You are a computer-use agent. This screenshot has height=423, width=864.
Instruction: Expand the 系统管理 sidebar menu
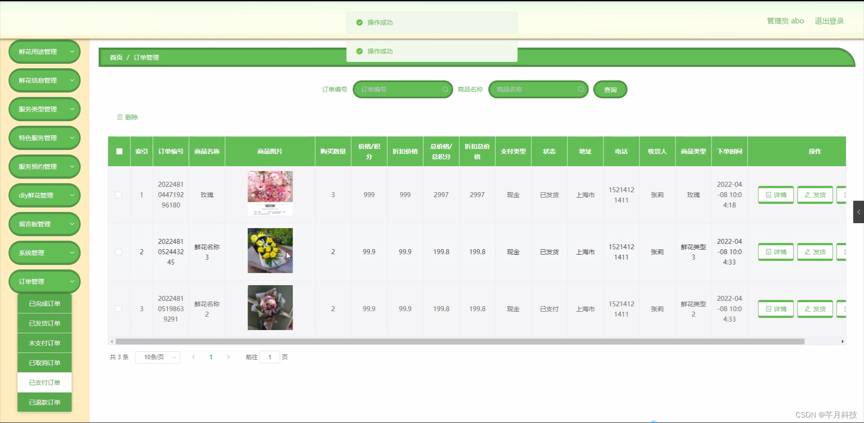click(44, 252)
